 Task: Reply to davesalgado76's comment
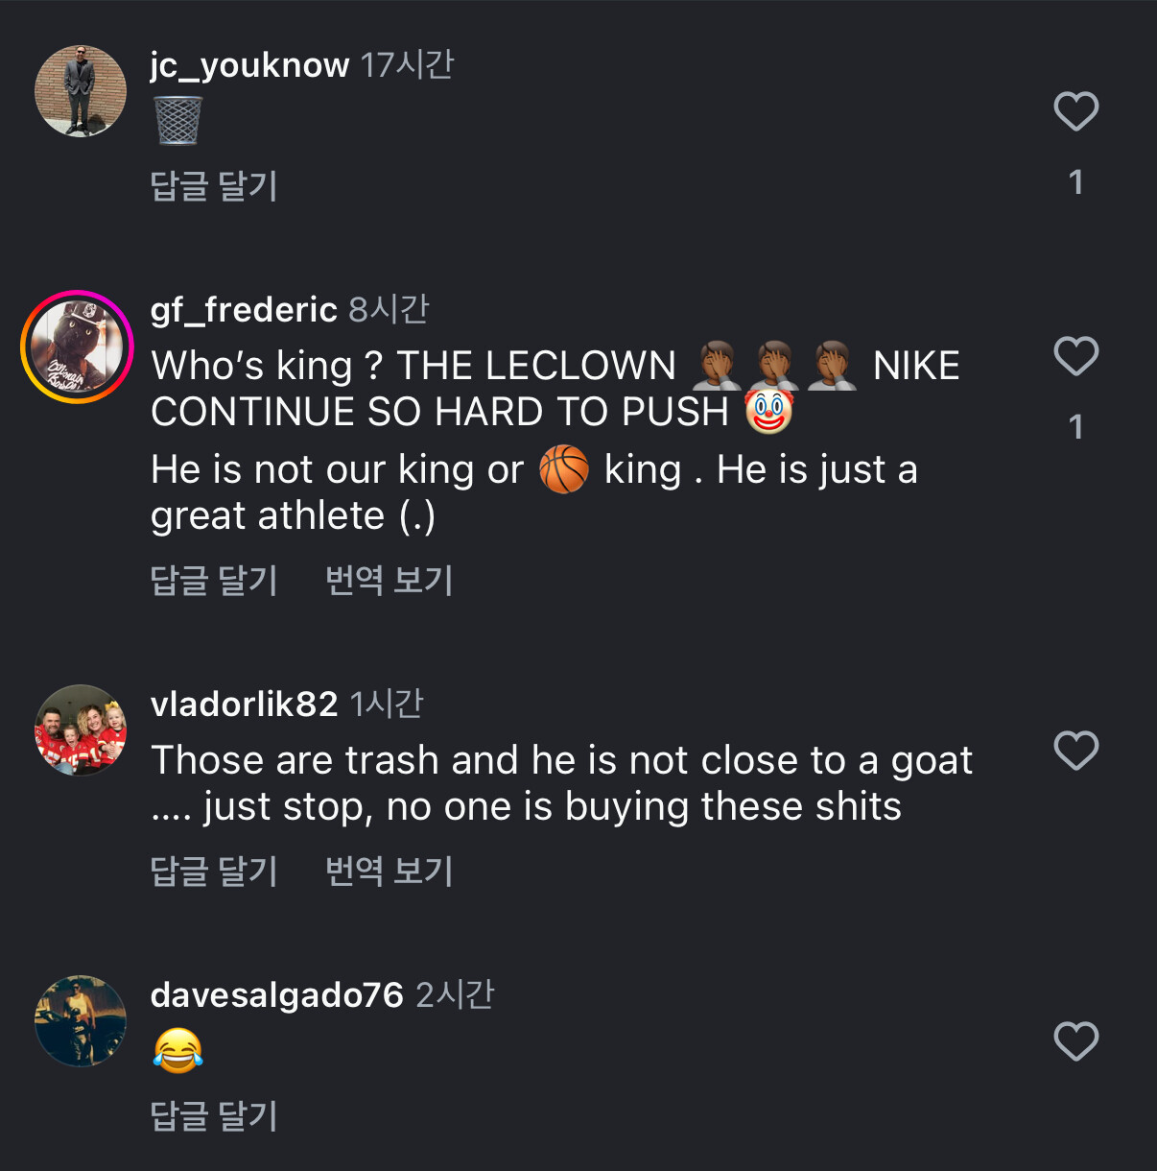pyautogui.click(x=214, y=1116)
